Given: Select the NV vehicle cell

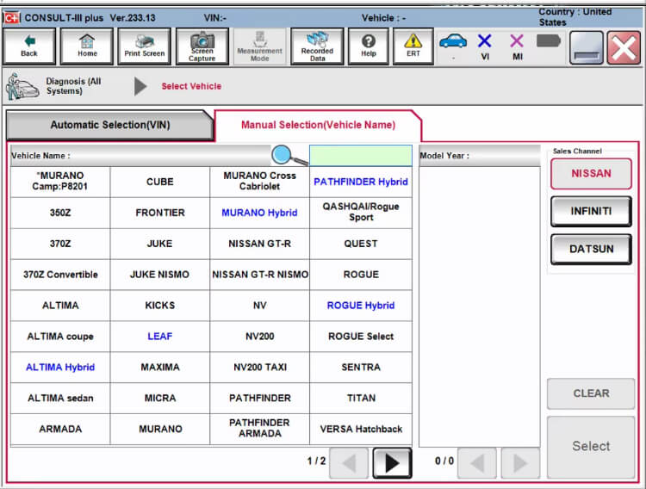Looking at the screenshot, I should [259, 306].
